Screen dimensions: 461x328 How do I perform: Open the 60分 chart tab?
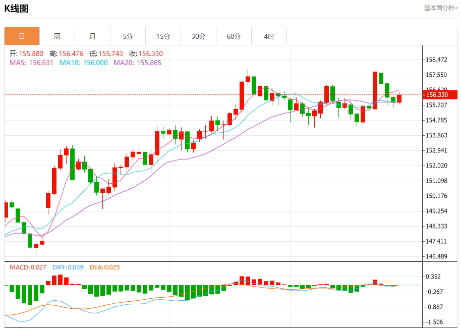point(234,36)
